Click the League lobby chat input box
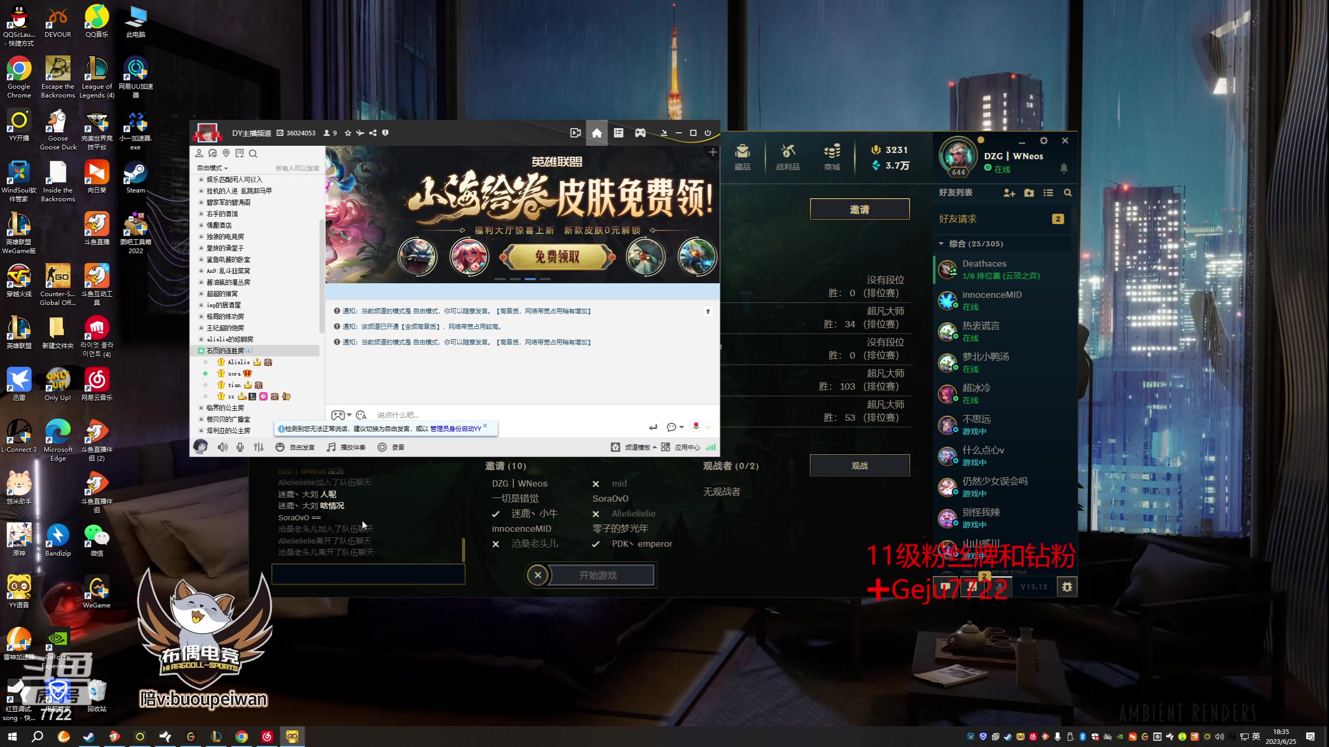This screenshot has width=1329, height=747. pyautogui.click(x=368, y=574)
